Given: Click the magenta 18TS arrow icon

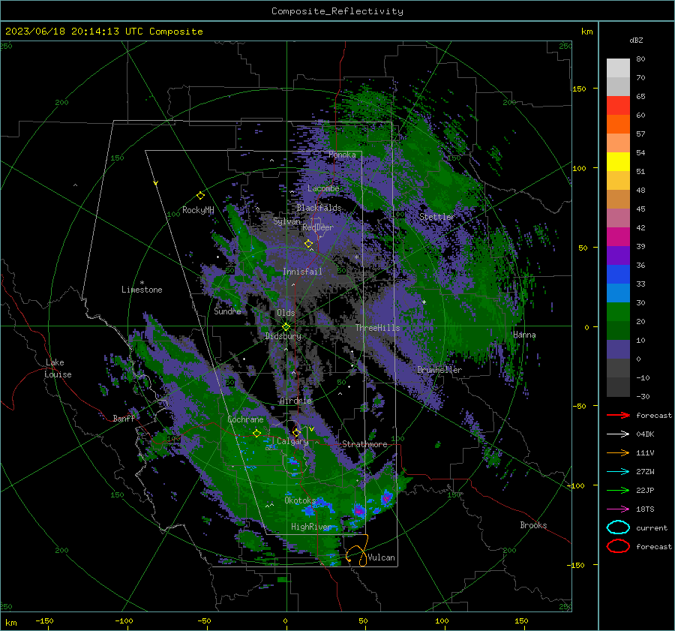Looking at the screenshot, I should tap(618, 509).
